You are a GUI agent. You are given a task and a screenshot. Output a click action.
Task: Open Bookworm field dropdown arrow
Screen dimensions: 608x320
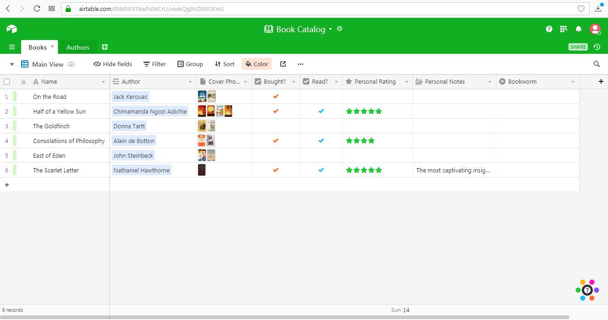573,82
